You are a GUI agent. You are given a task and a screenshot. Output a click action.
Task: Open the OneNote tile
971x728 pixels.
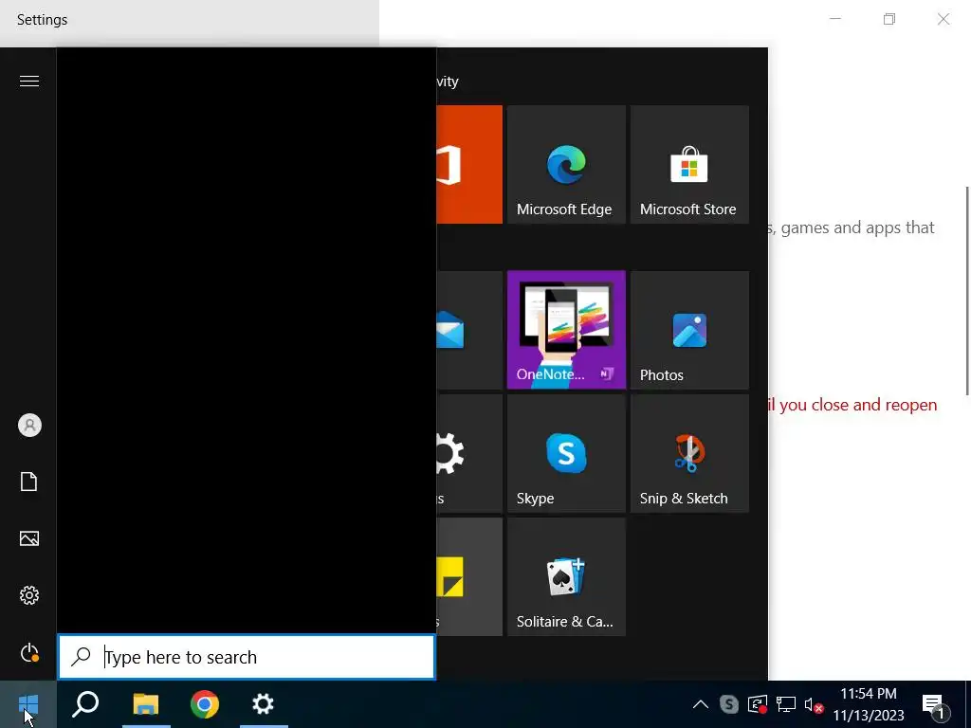click(566, 330)
